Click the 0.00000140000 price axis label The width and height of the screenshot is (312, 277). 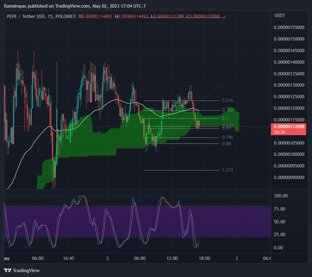tap(289, 62)
